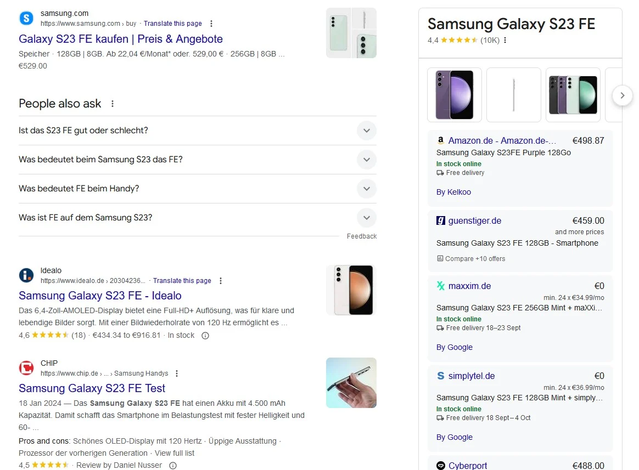
Task: Click the People also ask options icon
Action: tap(113, 104)
